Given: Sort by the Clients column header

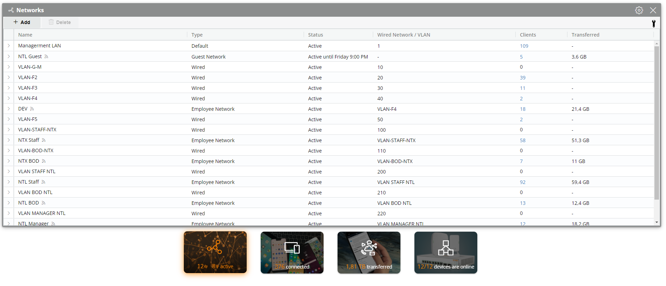Looking at the screenshot, I should pos(528,35).
